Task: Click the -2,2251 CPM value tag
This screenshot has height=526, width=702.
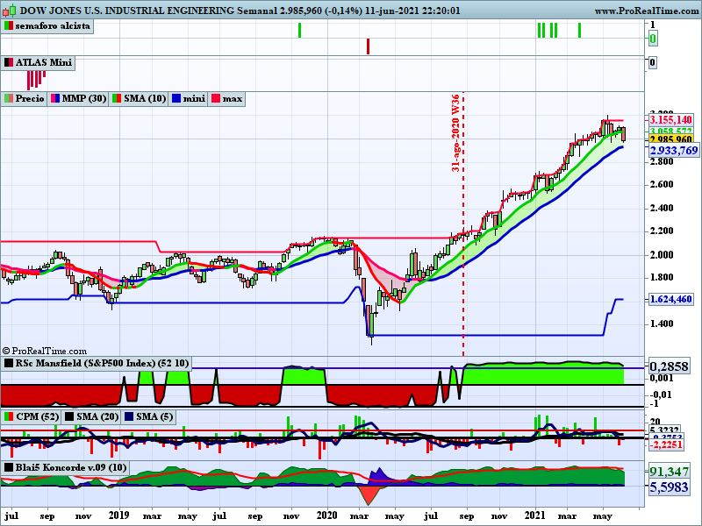Action: pyautogui.click(x=666, y=444)
